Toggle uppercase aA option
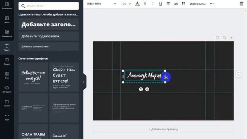This screenshot has width=247, height=139. click(x=176, y=4)
